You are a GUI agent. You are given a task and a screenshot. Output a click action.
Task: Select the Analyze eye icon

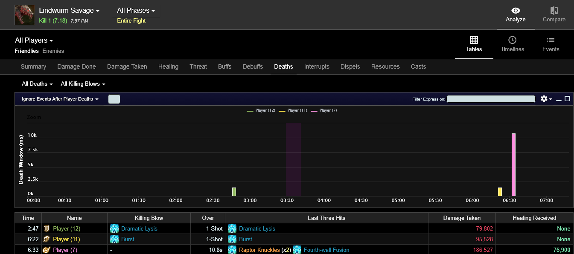516,11
